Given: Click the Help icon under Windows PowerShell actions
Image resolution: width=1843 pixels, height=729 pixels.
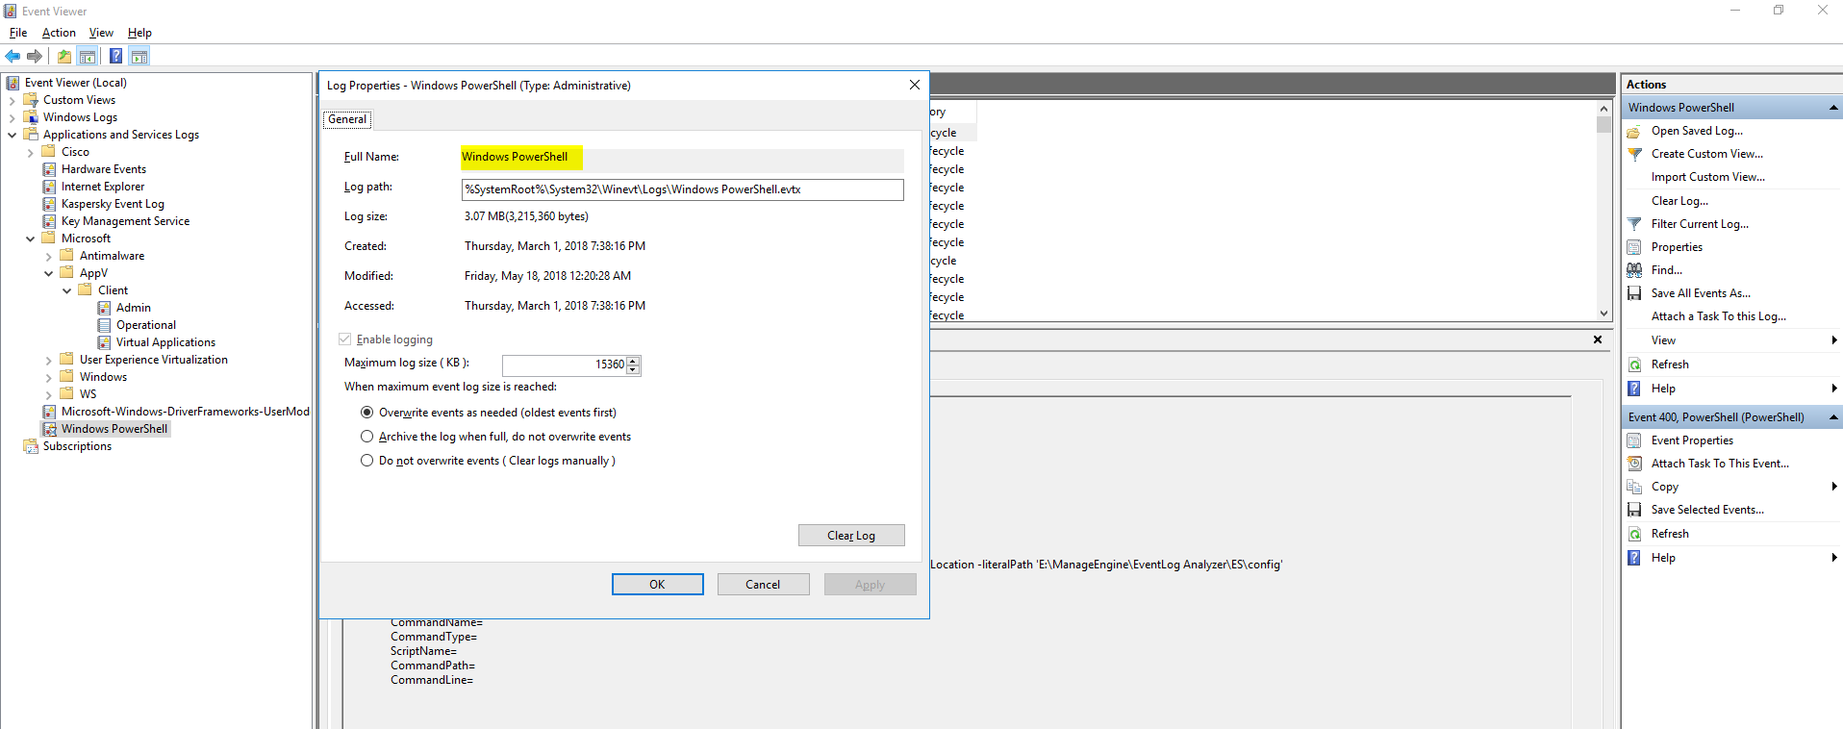Looking at the screenshot, I should point(1634,389).
